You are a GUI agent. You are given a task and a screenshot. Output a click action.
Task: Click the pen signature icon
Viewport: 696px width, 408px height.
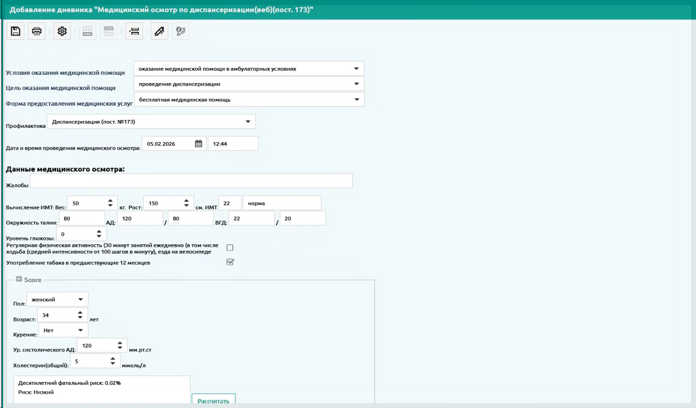(159, 31)
